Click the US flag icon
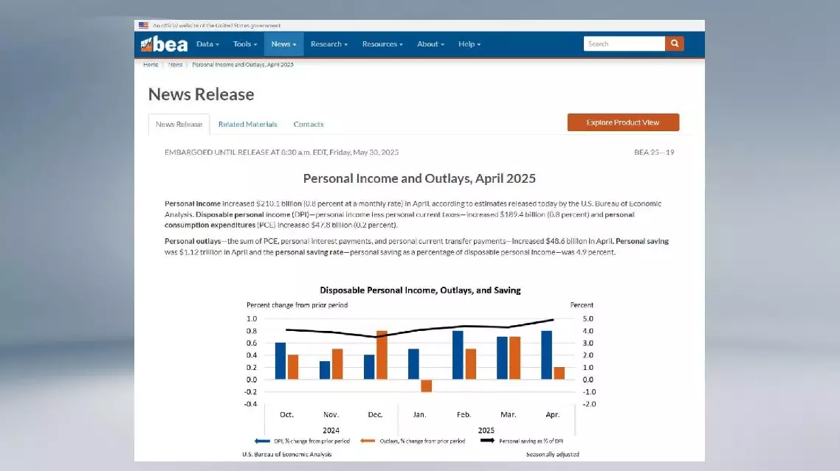The width and height of the screenshot is (840, 471). 143,25
